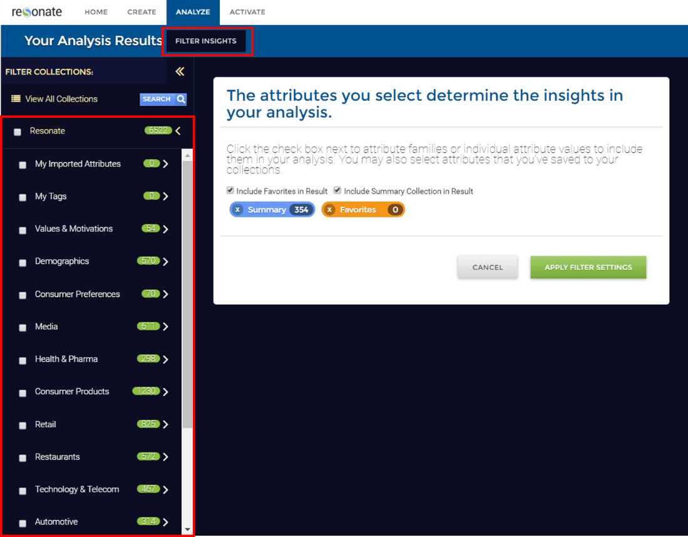
Task: Collapse the filter collections sidebar
Action: 180,71
